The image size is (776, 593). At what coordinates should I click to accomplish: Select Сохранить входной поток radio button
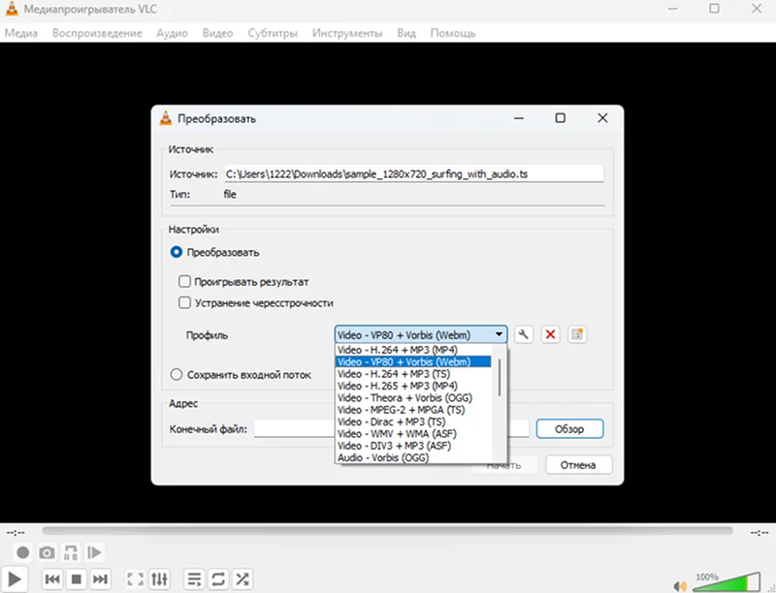pos(177,375)
